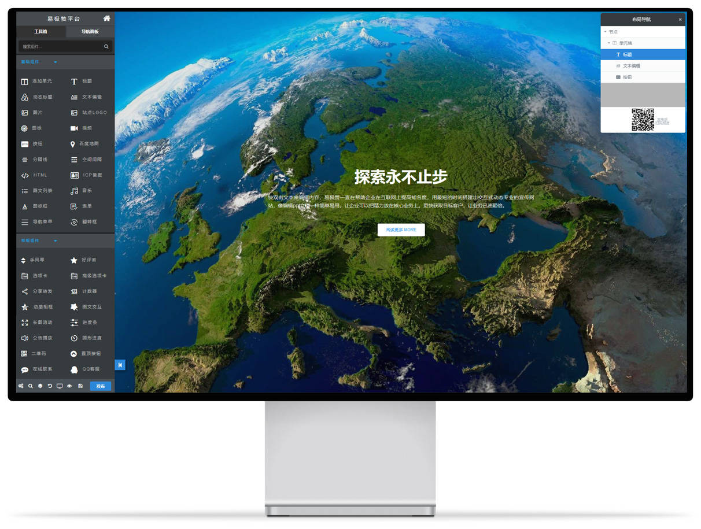
Task: Switch to the 导航面板 tab
Action: coord(90,32)
